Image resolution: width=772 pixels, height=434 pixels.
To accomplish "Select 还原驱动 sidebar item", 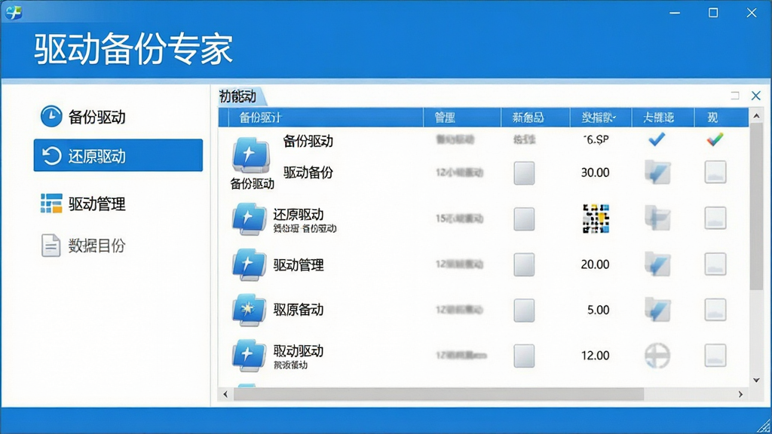I will (118, 155).
